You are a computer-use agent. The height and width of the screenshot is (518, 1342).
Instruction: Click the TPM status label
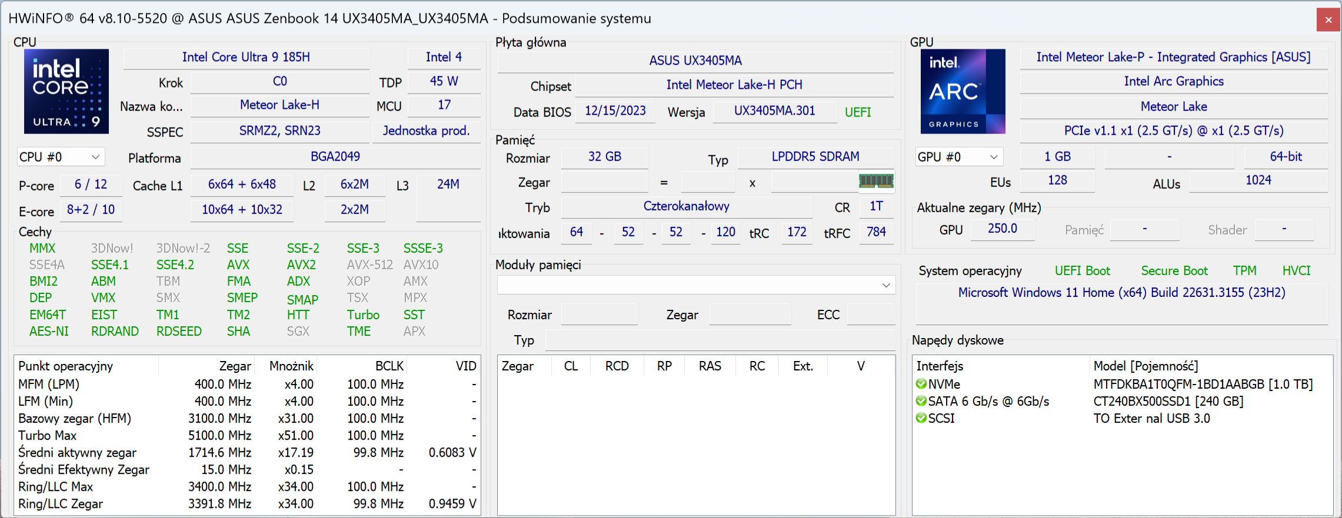pos(1245,271)
